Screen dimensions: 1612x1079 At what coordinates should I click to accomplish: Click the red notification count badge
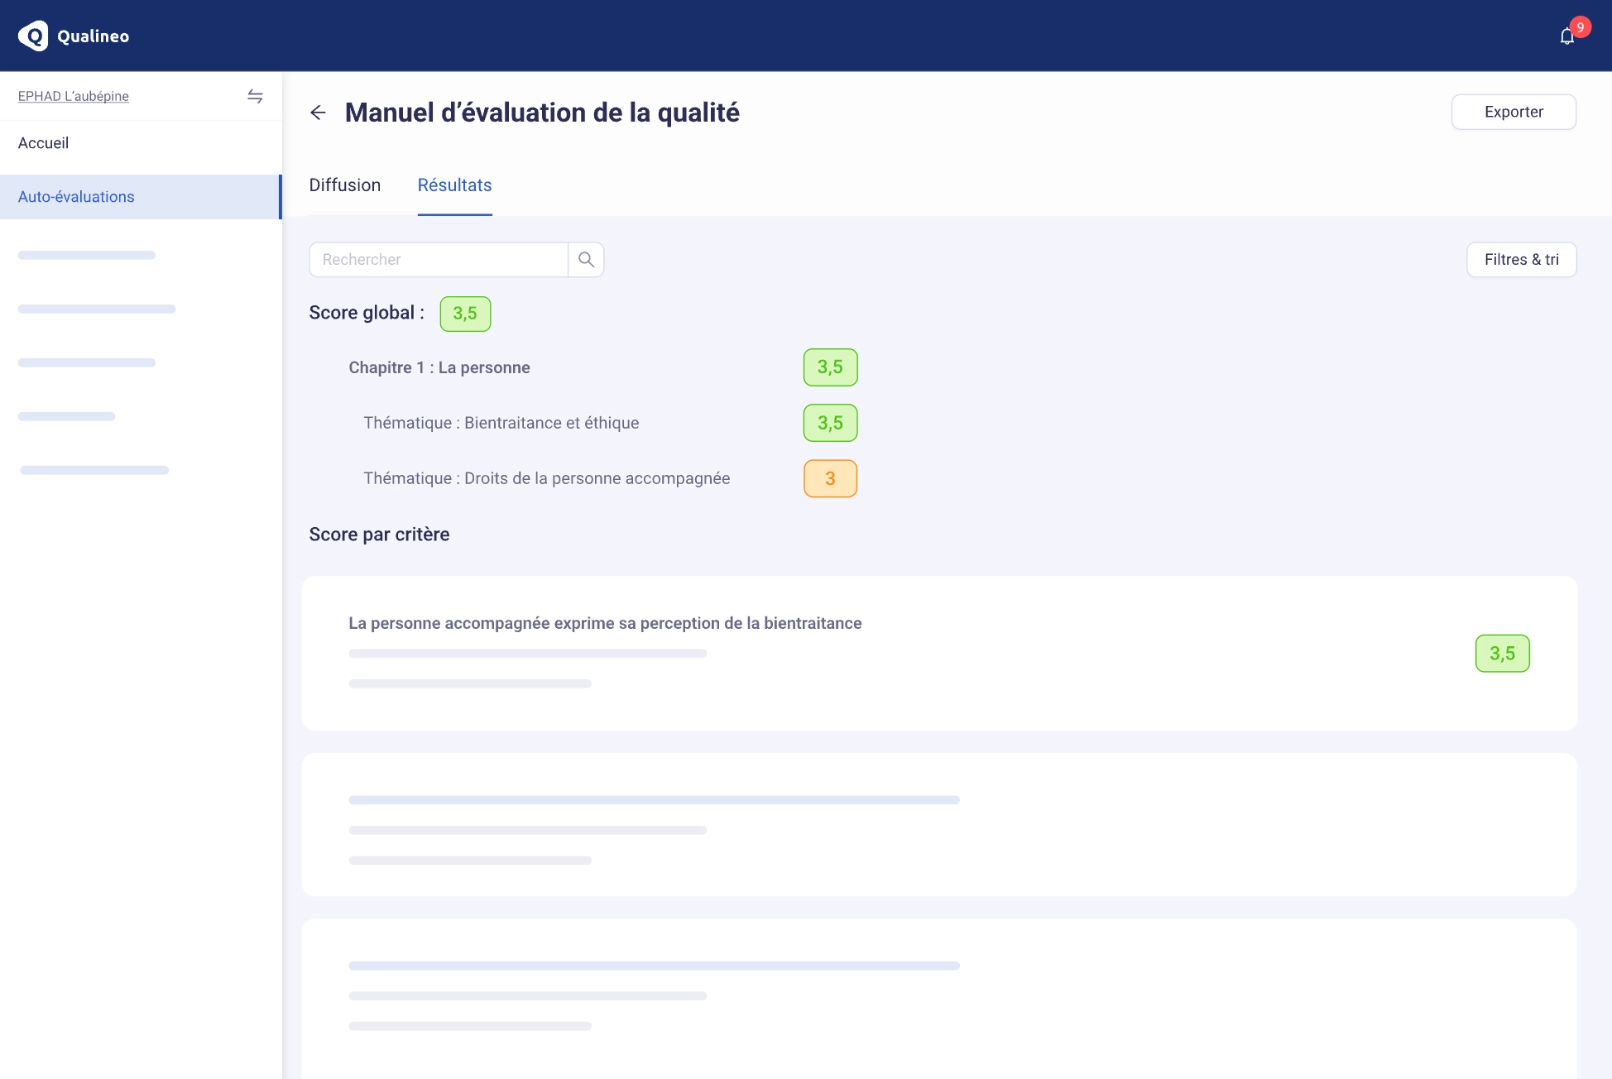coord(1580,27)
